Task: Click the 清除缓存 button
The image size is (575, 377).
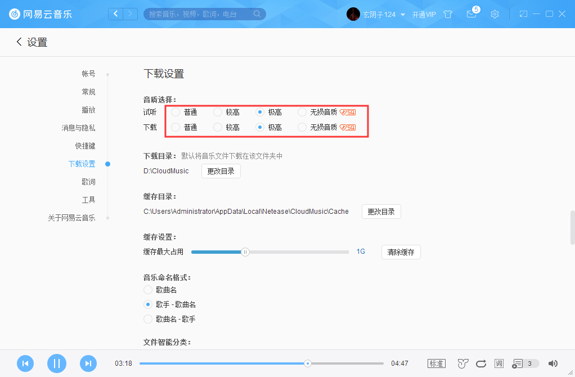Action: click(401, 252)
